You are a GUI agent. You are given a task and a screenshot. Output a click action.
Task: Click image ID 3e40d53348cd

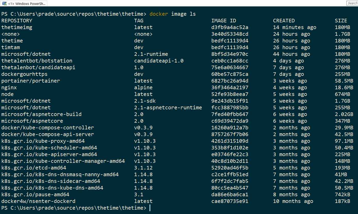[x=230, y=34]
